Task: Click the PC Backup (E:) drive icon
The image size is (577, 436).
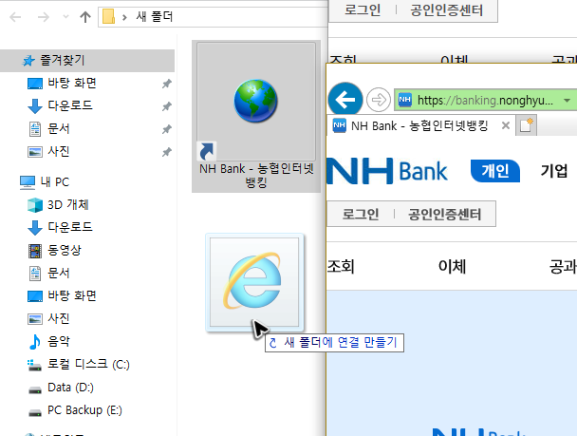Action: click(x=35, y=412)
